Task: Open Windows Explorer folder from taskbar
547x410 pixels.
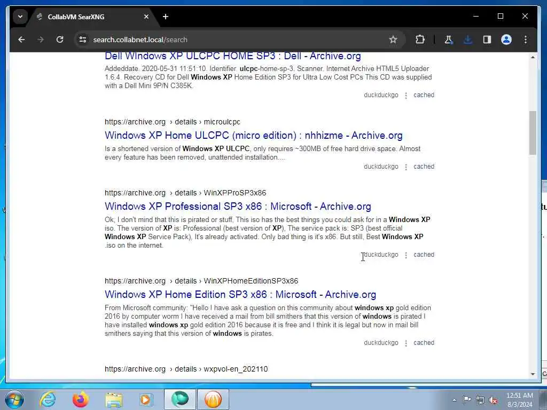Action: tap(114, 400)
